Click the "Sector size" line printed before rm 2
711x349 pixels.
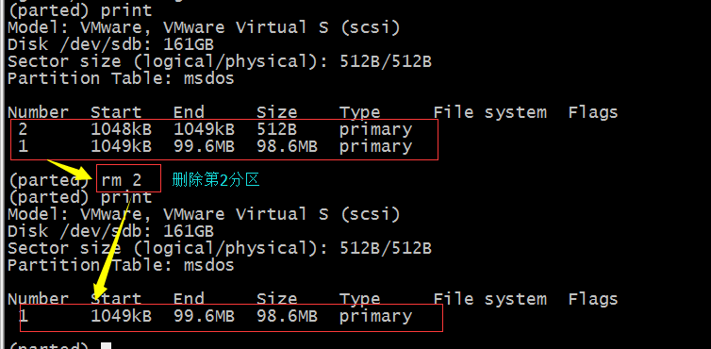pyautogui.click(x=220, y=61)
